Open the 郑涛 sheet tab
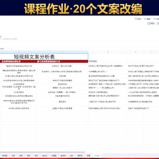This screenshot has width=159, height=159. (36, 156)
